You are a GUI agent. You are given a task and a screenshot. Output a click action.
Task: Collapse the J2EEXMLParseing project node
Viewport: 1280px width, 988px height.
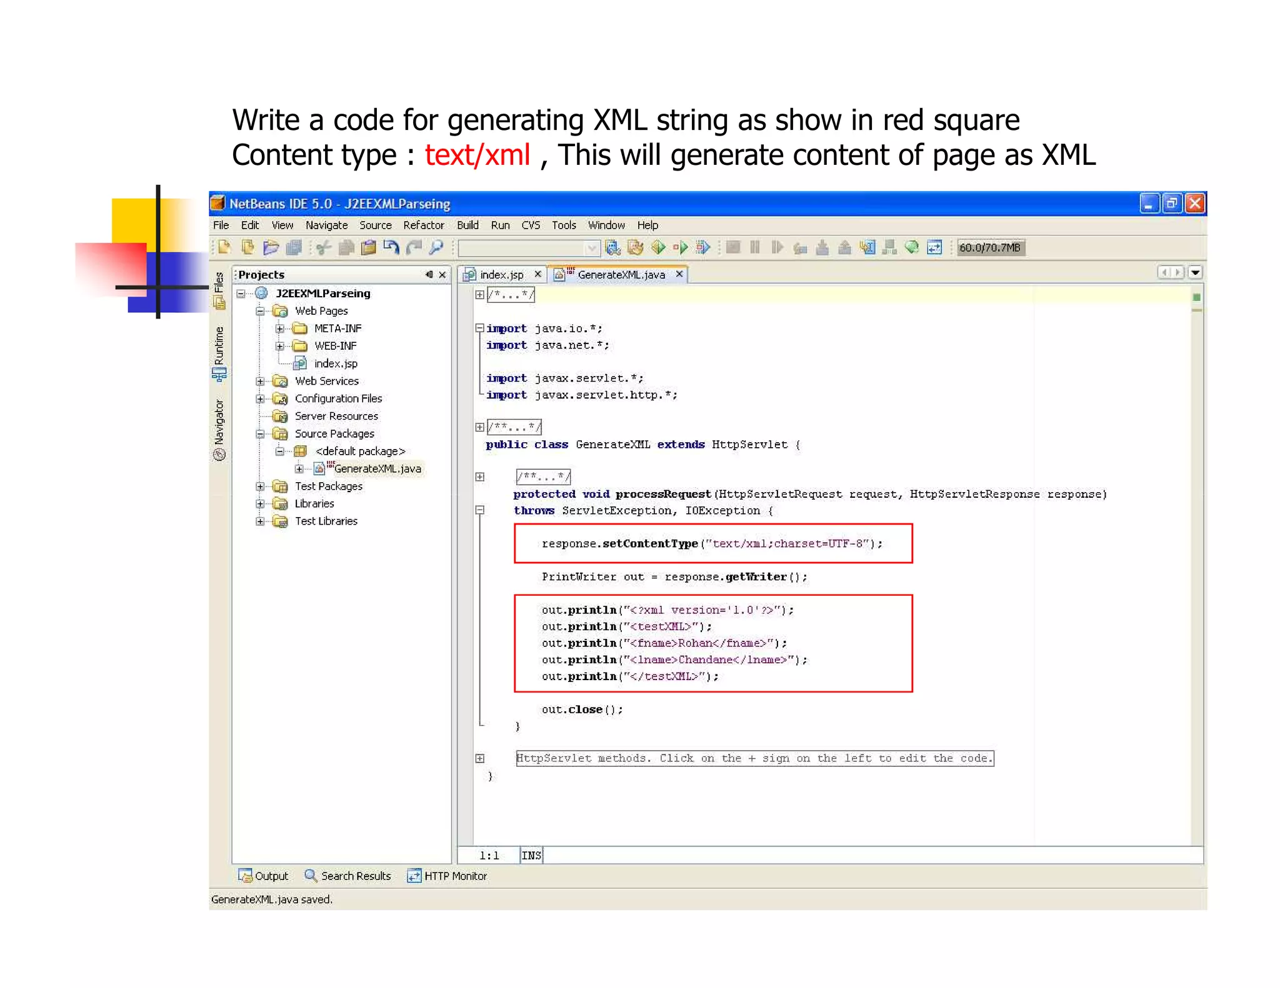(241, 294)
